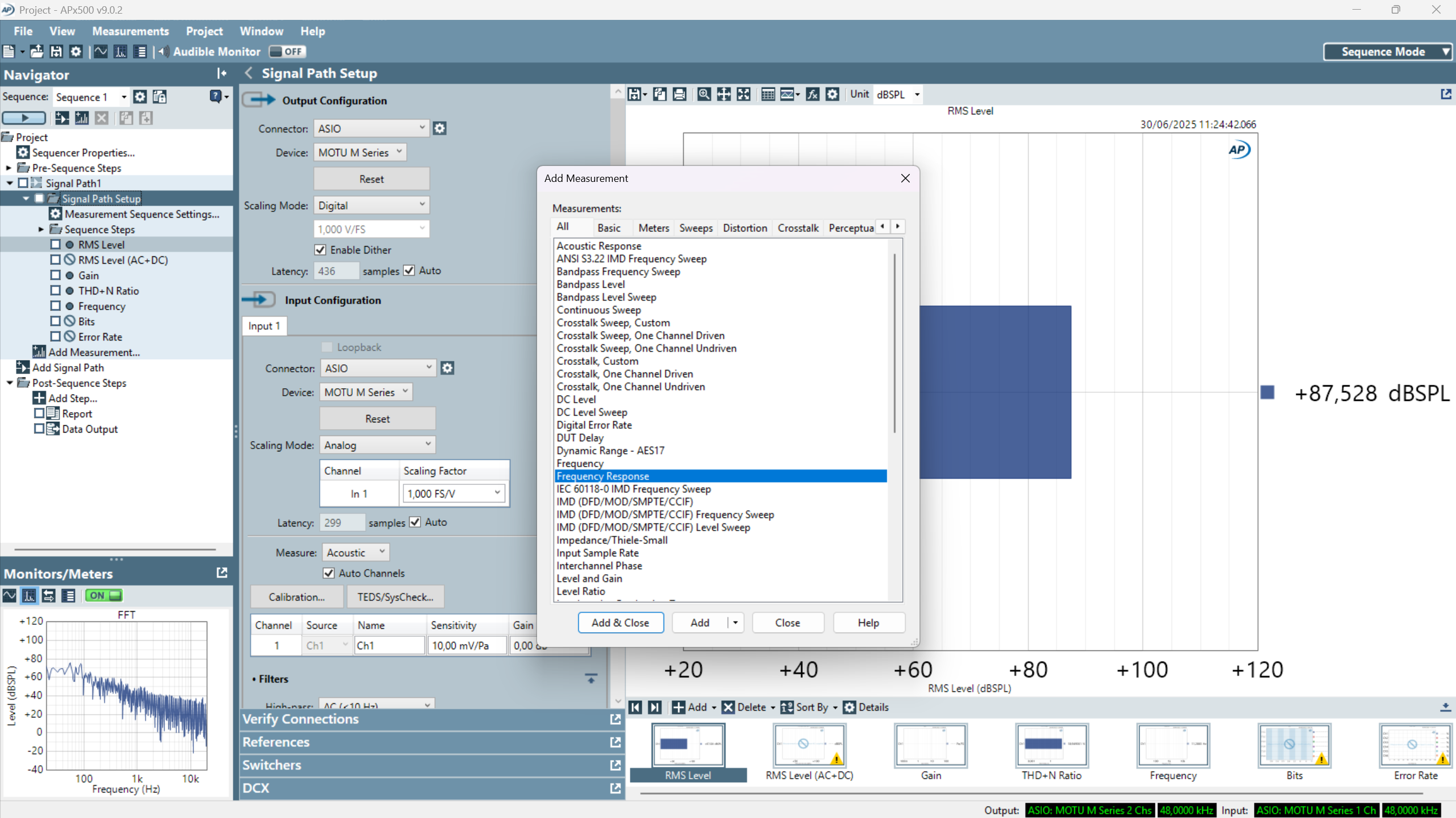This screenshot has height=818, width=1456.
Task: Click the print icon in graph toolbar
Action: click(x=679, y=94)
